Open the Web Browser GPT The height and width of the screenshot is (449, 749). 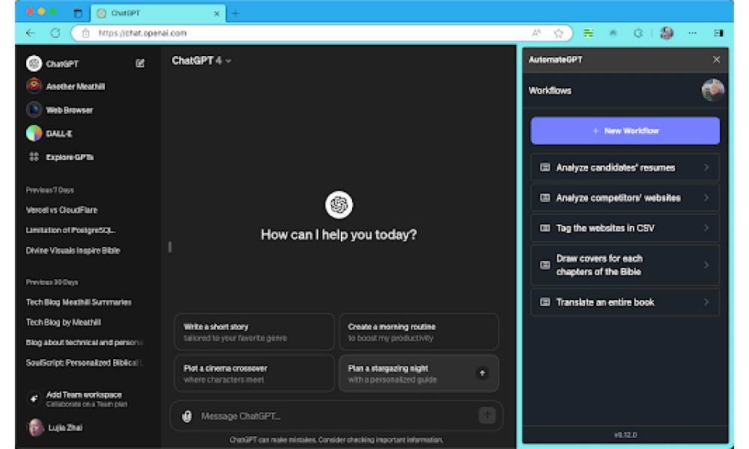click(60, 110)
